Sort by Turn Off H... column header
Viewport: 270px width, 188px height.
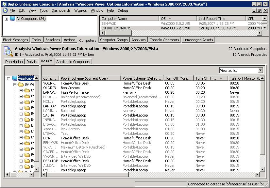click(211, 78)
